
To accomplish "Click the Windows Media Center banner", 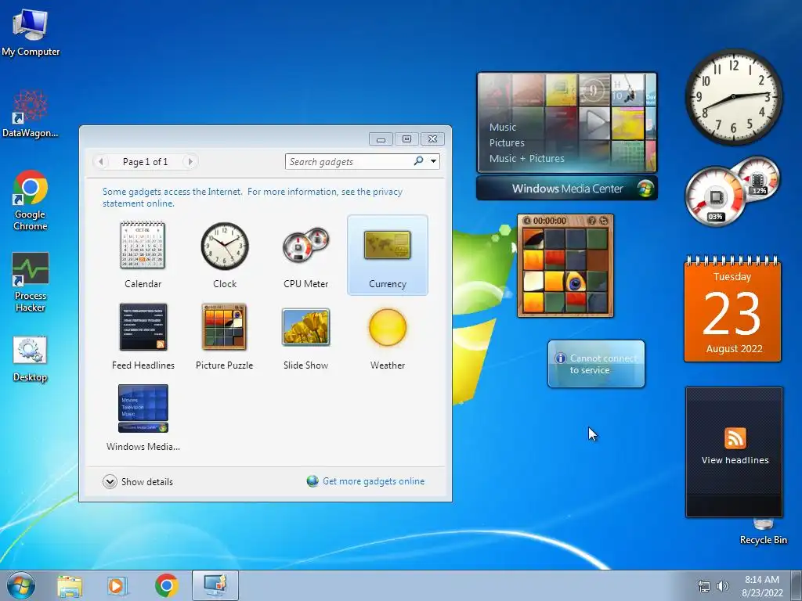I will tap(567, 188).
